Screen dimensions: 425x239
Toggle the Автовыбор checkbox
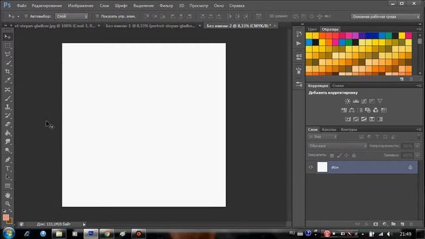coord(27,16)
